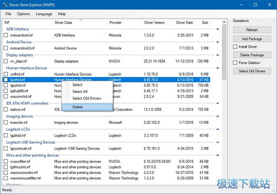Click the Imaging devices group header

20,116
